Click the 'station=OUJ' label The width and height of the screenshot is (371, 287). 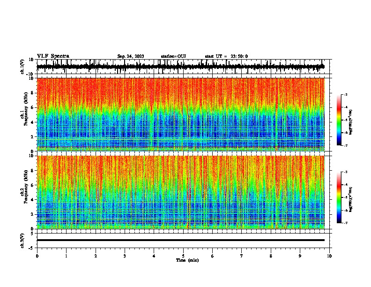(x=173, y=56)
